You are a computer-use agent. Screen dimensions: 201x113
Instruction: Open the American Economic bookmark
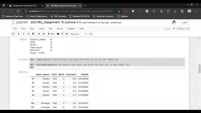pos(104,16)
